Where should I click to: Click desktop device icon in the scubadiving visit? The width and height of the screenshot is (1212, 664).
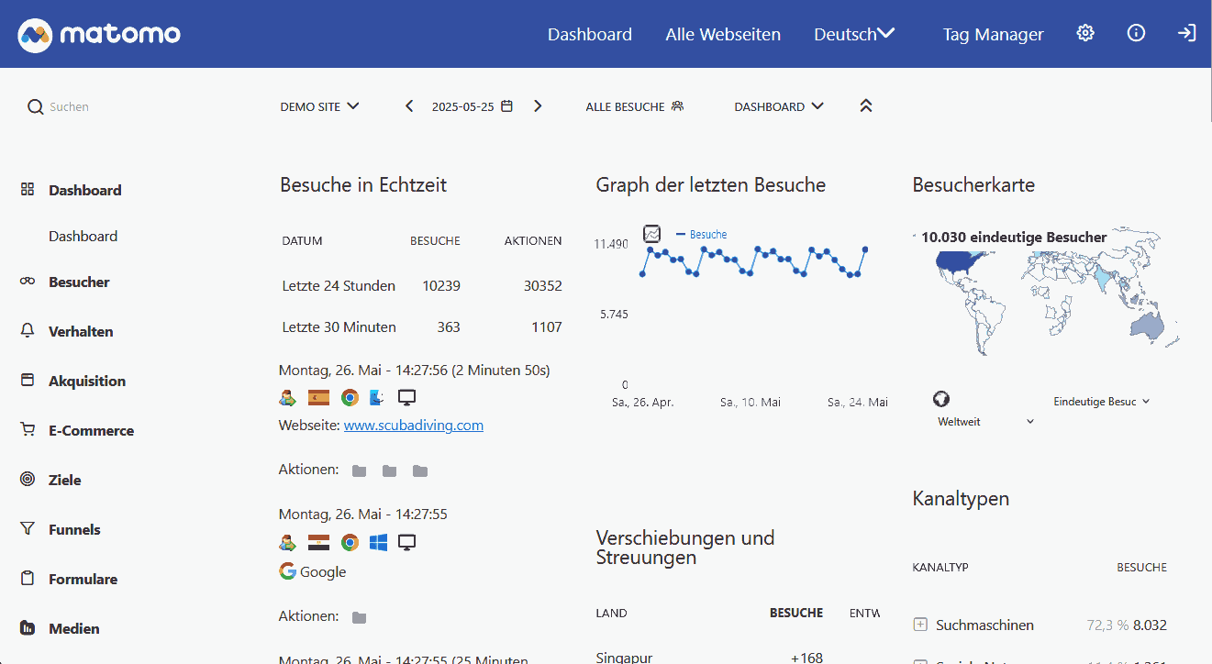(407, 398)
